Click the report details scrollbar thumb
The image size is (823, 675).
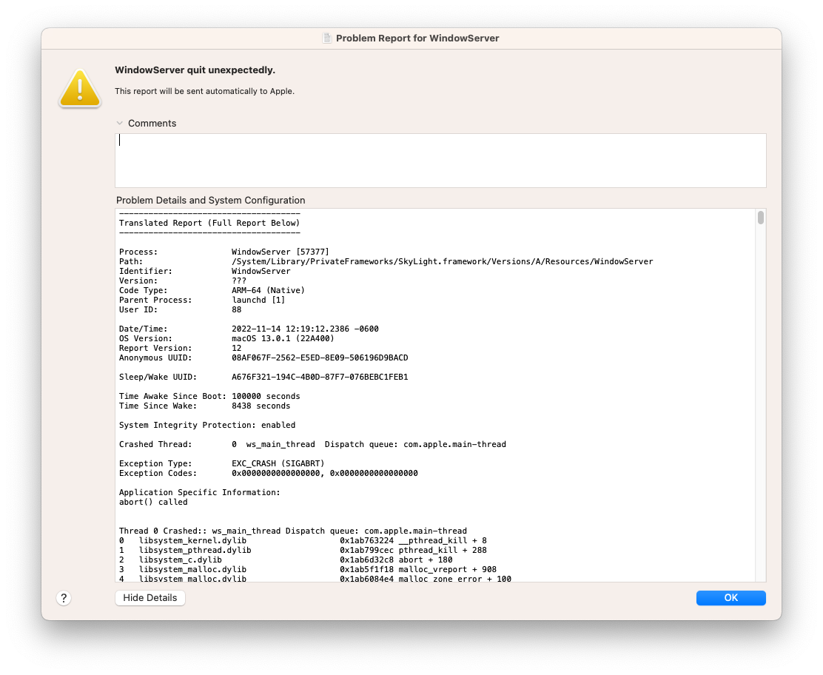(761, 218)
